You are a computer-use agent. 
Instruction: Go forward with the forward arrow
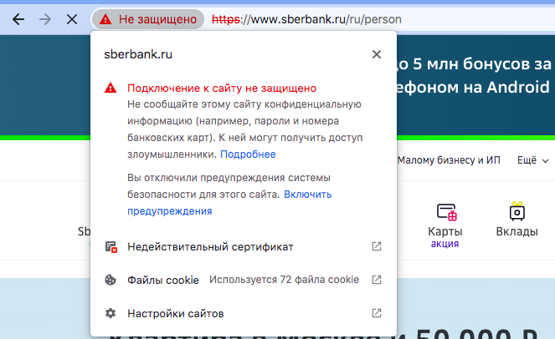(45, 19)
